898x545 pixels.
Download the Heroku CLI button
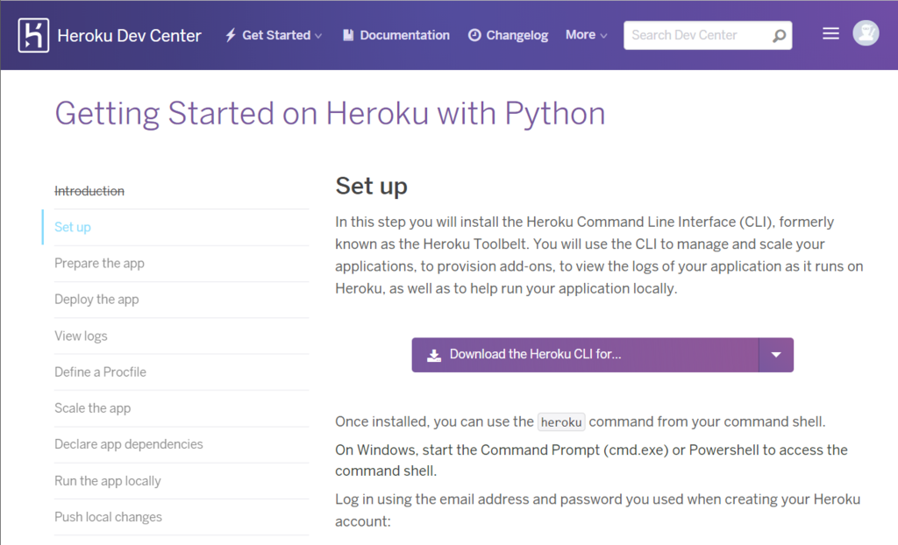pyautogui.click(x=585, y=355)
